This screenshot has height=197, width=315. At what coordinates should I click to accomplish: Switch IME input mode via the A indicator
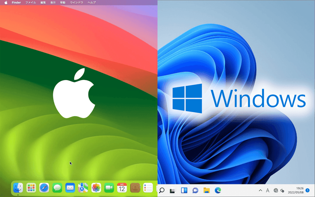267,190
